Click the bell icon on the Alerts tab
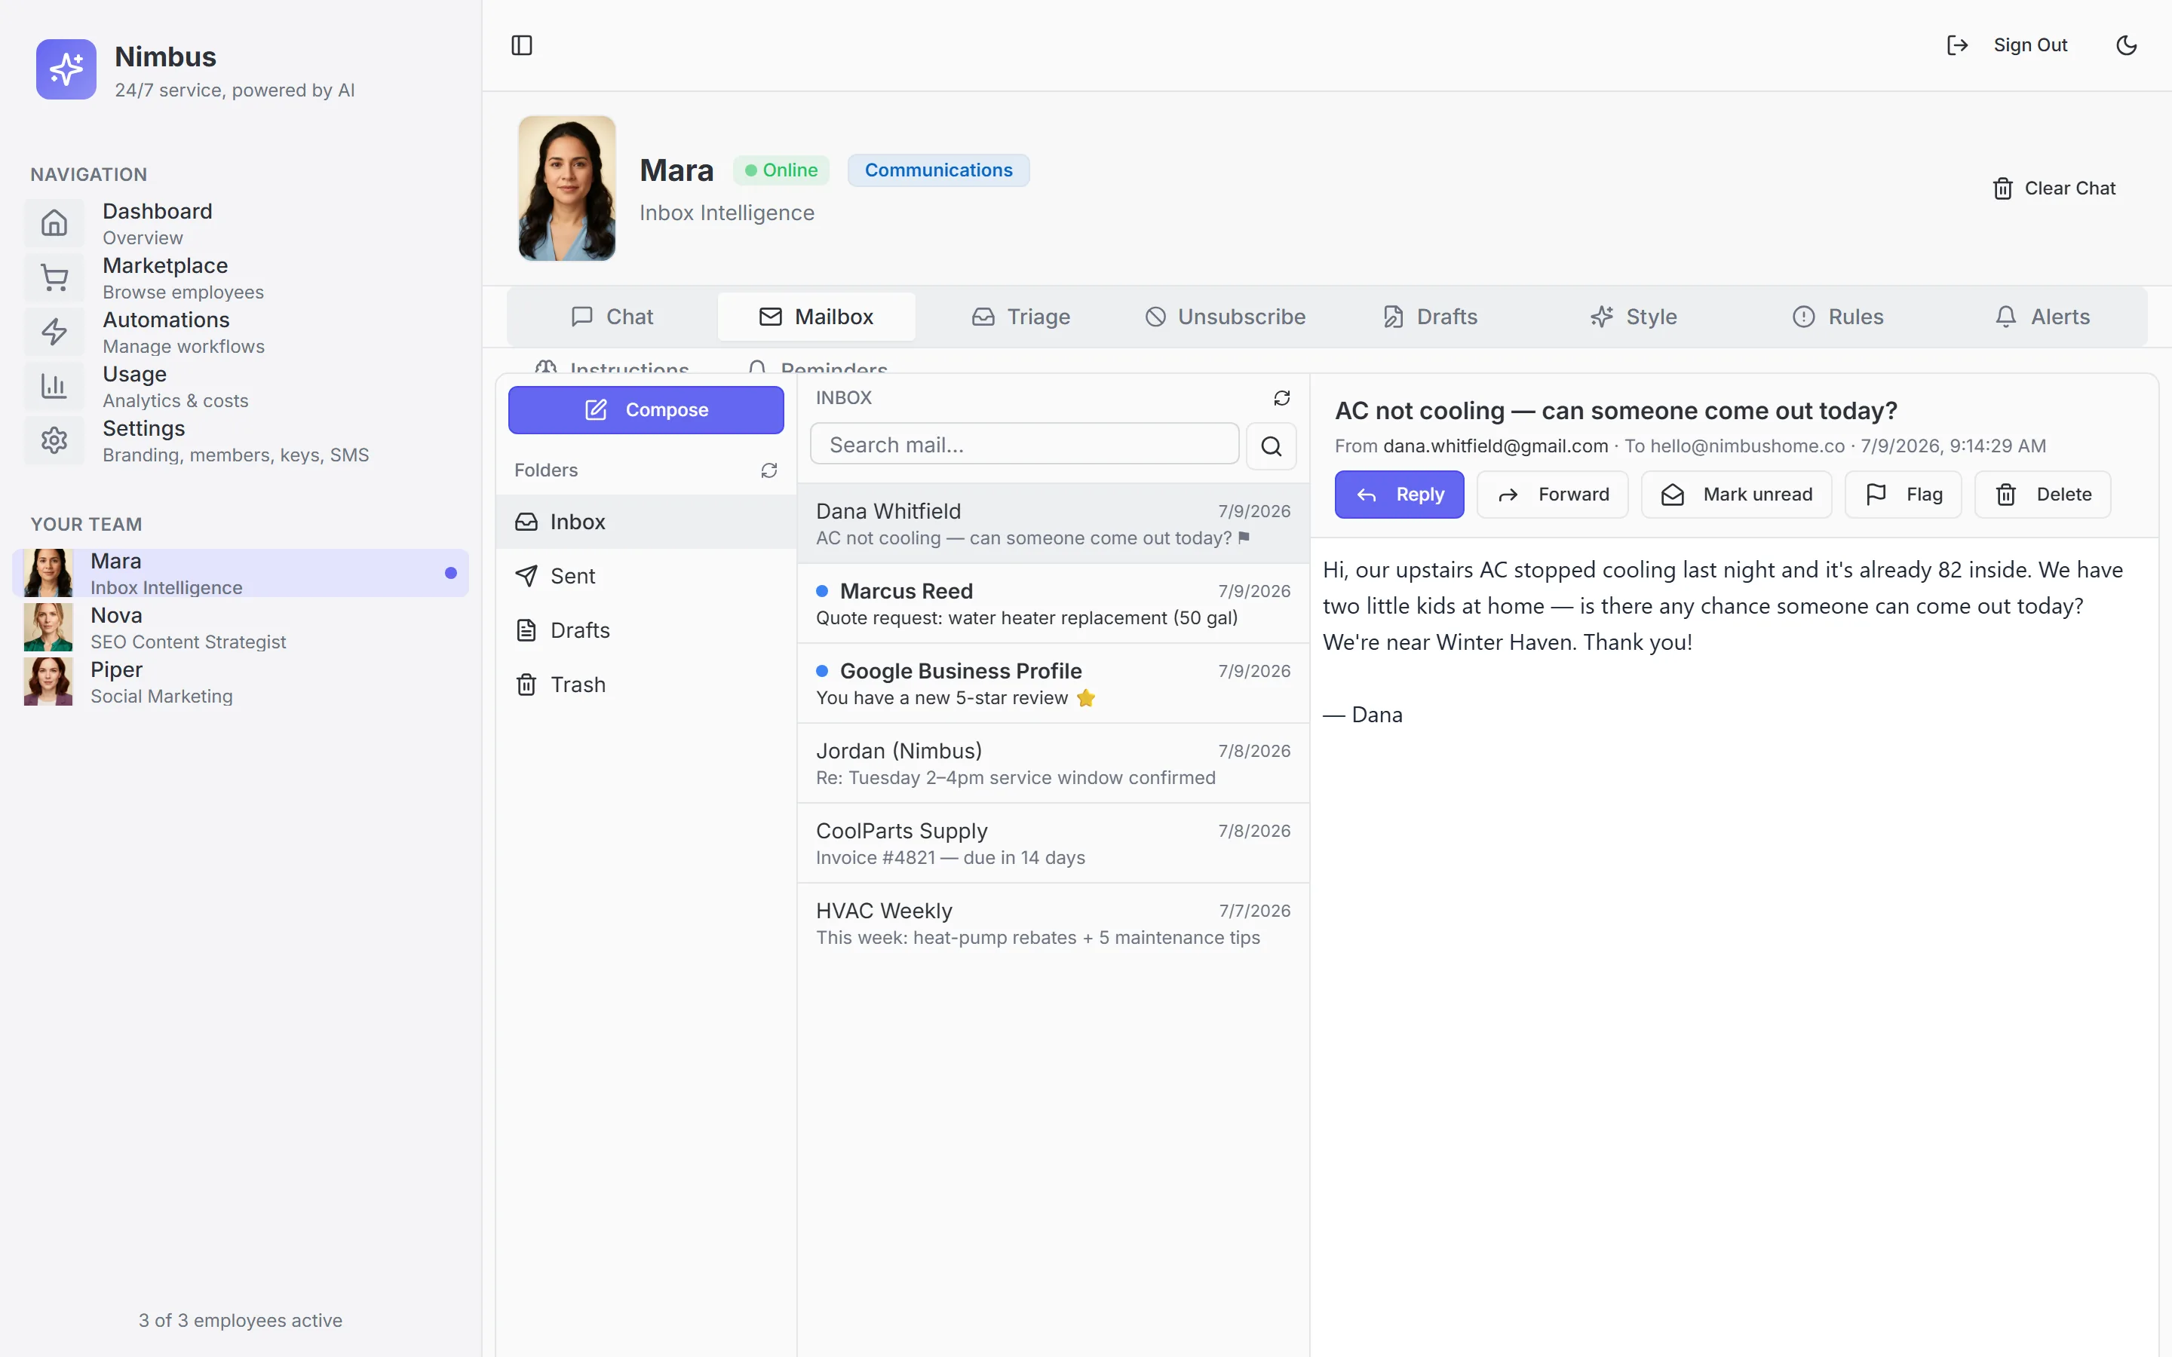This screenshot has width=2172, height=1357. (2006, 317)
